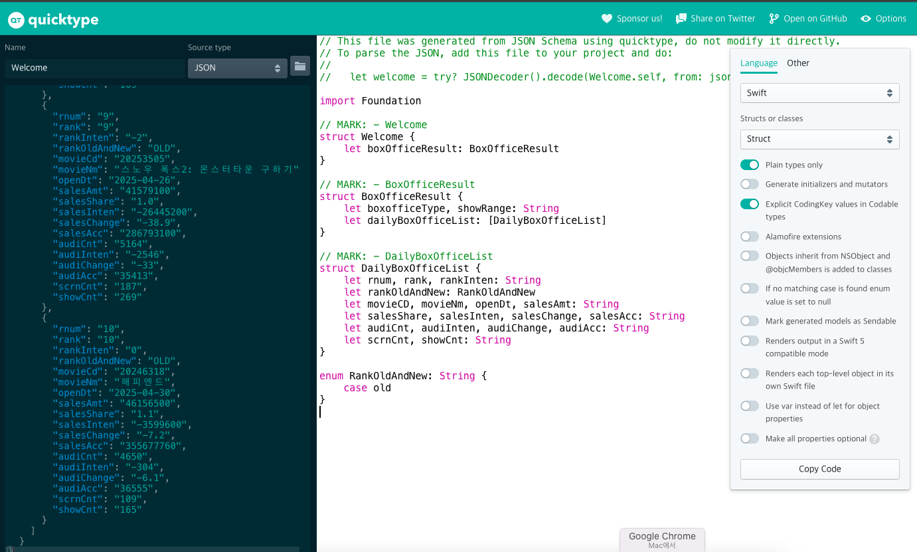Open the Swift language dropdown
Viewport: 917px width, 552px height.
click(820, 93)
